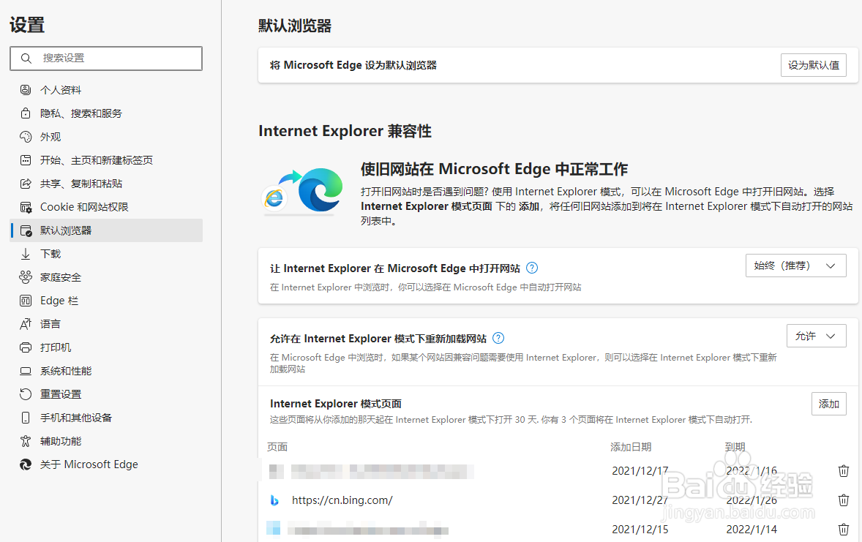Click the 到期 column header

[735, 447]
